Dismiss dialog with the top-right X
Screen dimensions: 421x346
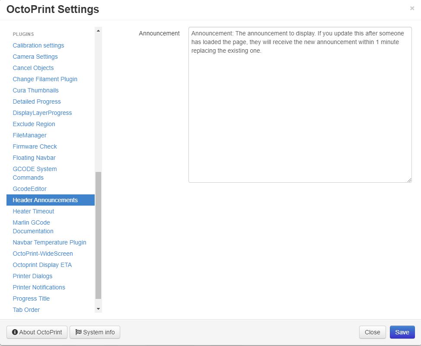[412, 8]
